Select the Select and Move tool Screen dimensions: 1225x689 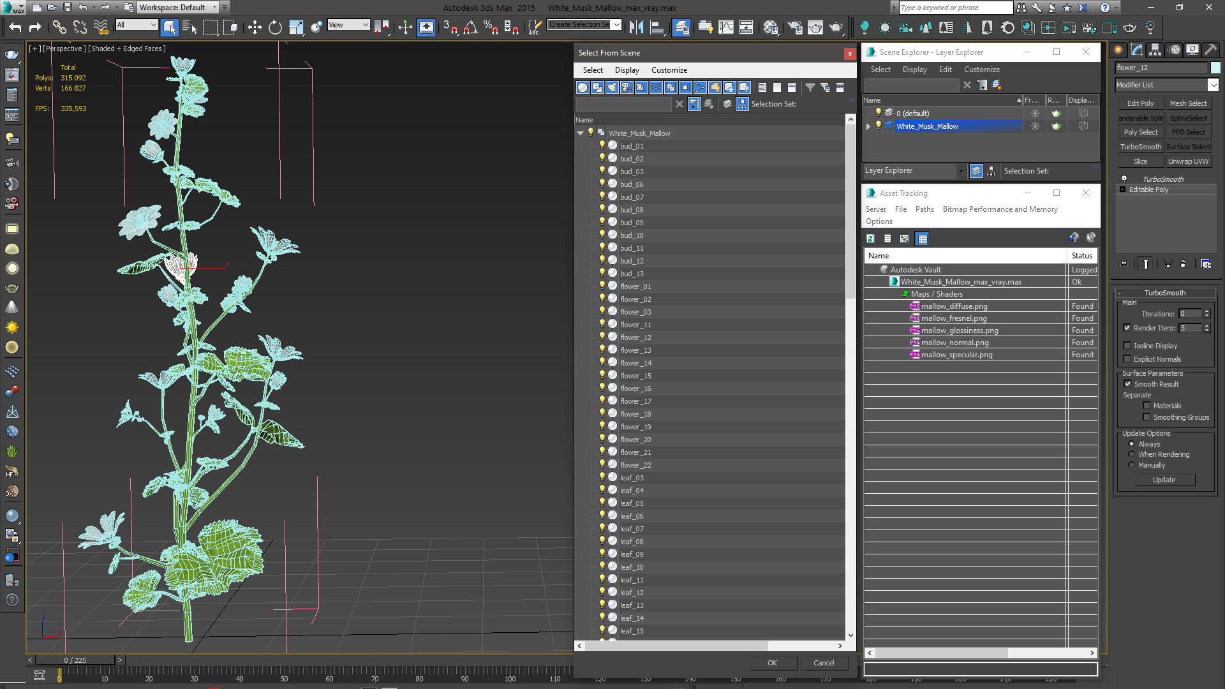pyautogui.click(x=255, y=27)
